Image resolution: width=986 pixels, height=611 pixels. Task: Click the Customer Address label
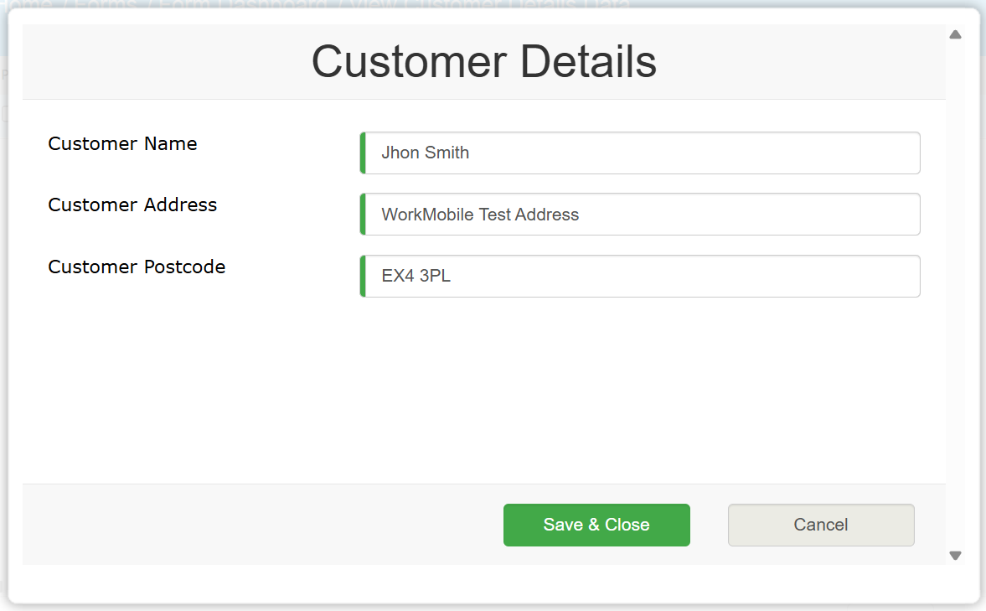click(132, 205)
